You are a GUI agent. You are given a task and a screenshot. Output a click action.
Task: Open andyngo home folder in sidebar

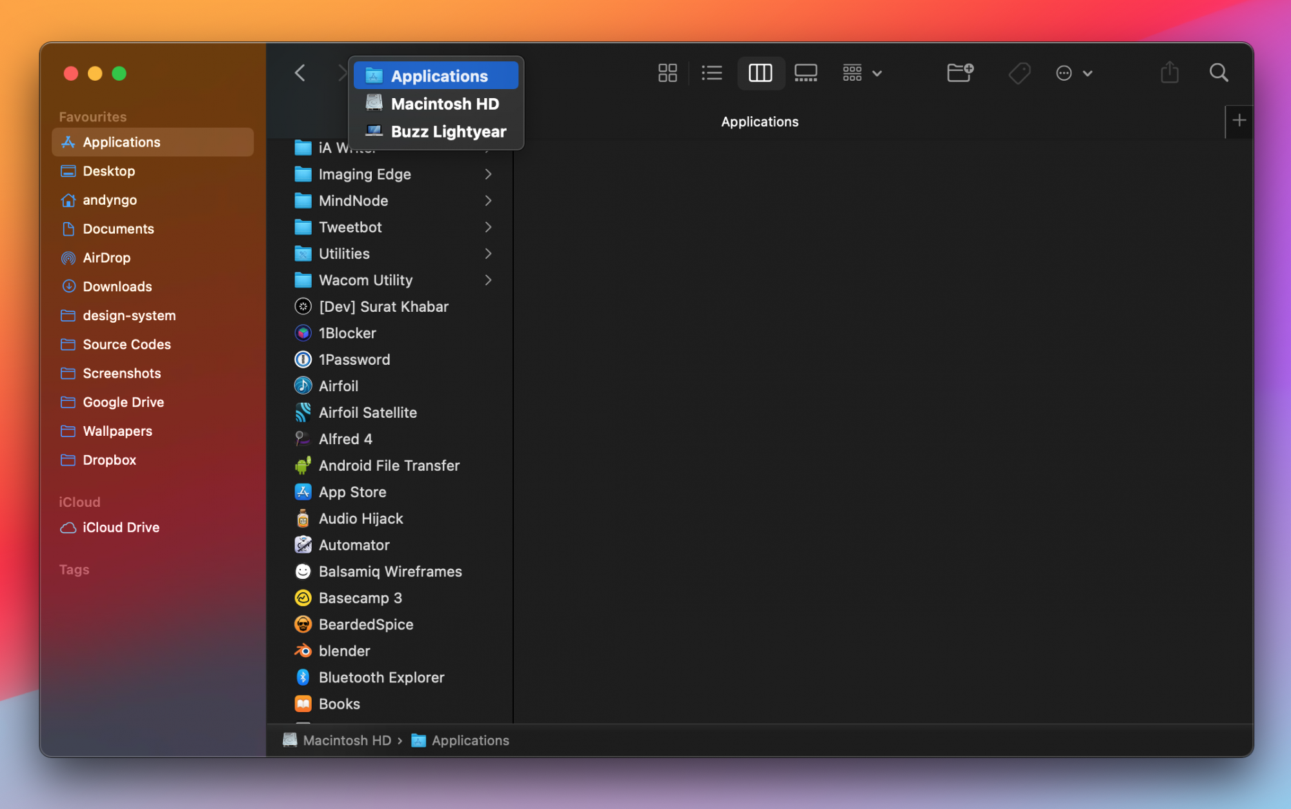(152, 200)
